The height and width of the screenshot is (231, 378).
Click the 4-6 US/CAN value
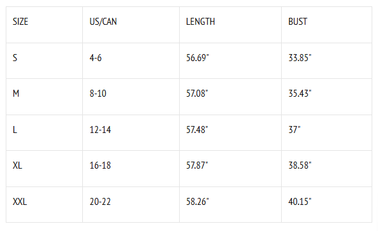(x=96, y=58)
